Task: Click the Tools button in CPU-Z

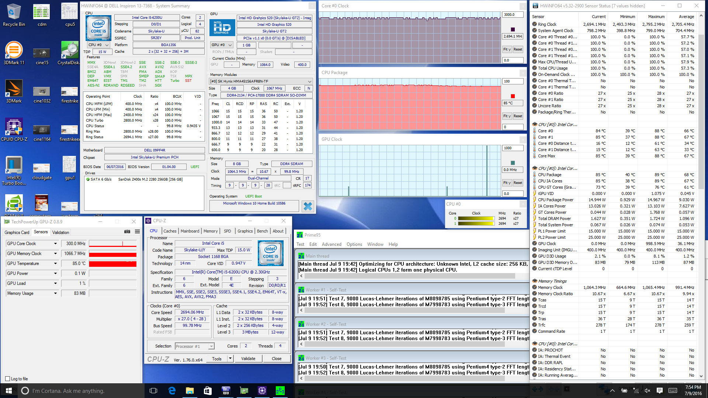Action: (x=217, y=359)
